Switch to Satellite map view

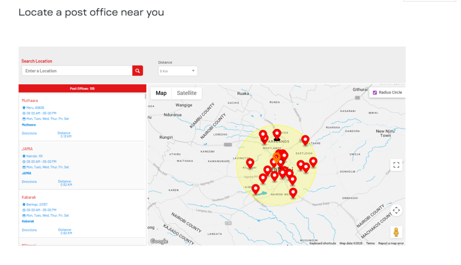pyautogui.click(x=186, y=93)
